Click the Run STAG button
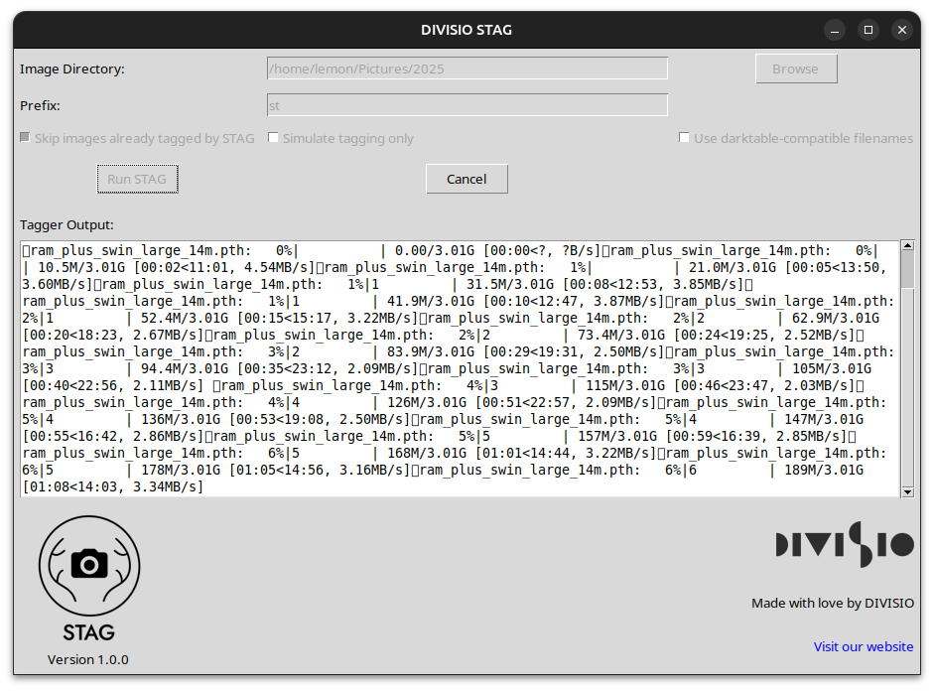The image size is (934, 691). (x=138, y=179)
